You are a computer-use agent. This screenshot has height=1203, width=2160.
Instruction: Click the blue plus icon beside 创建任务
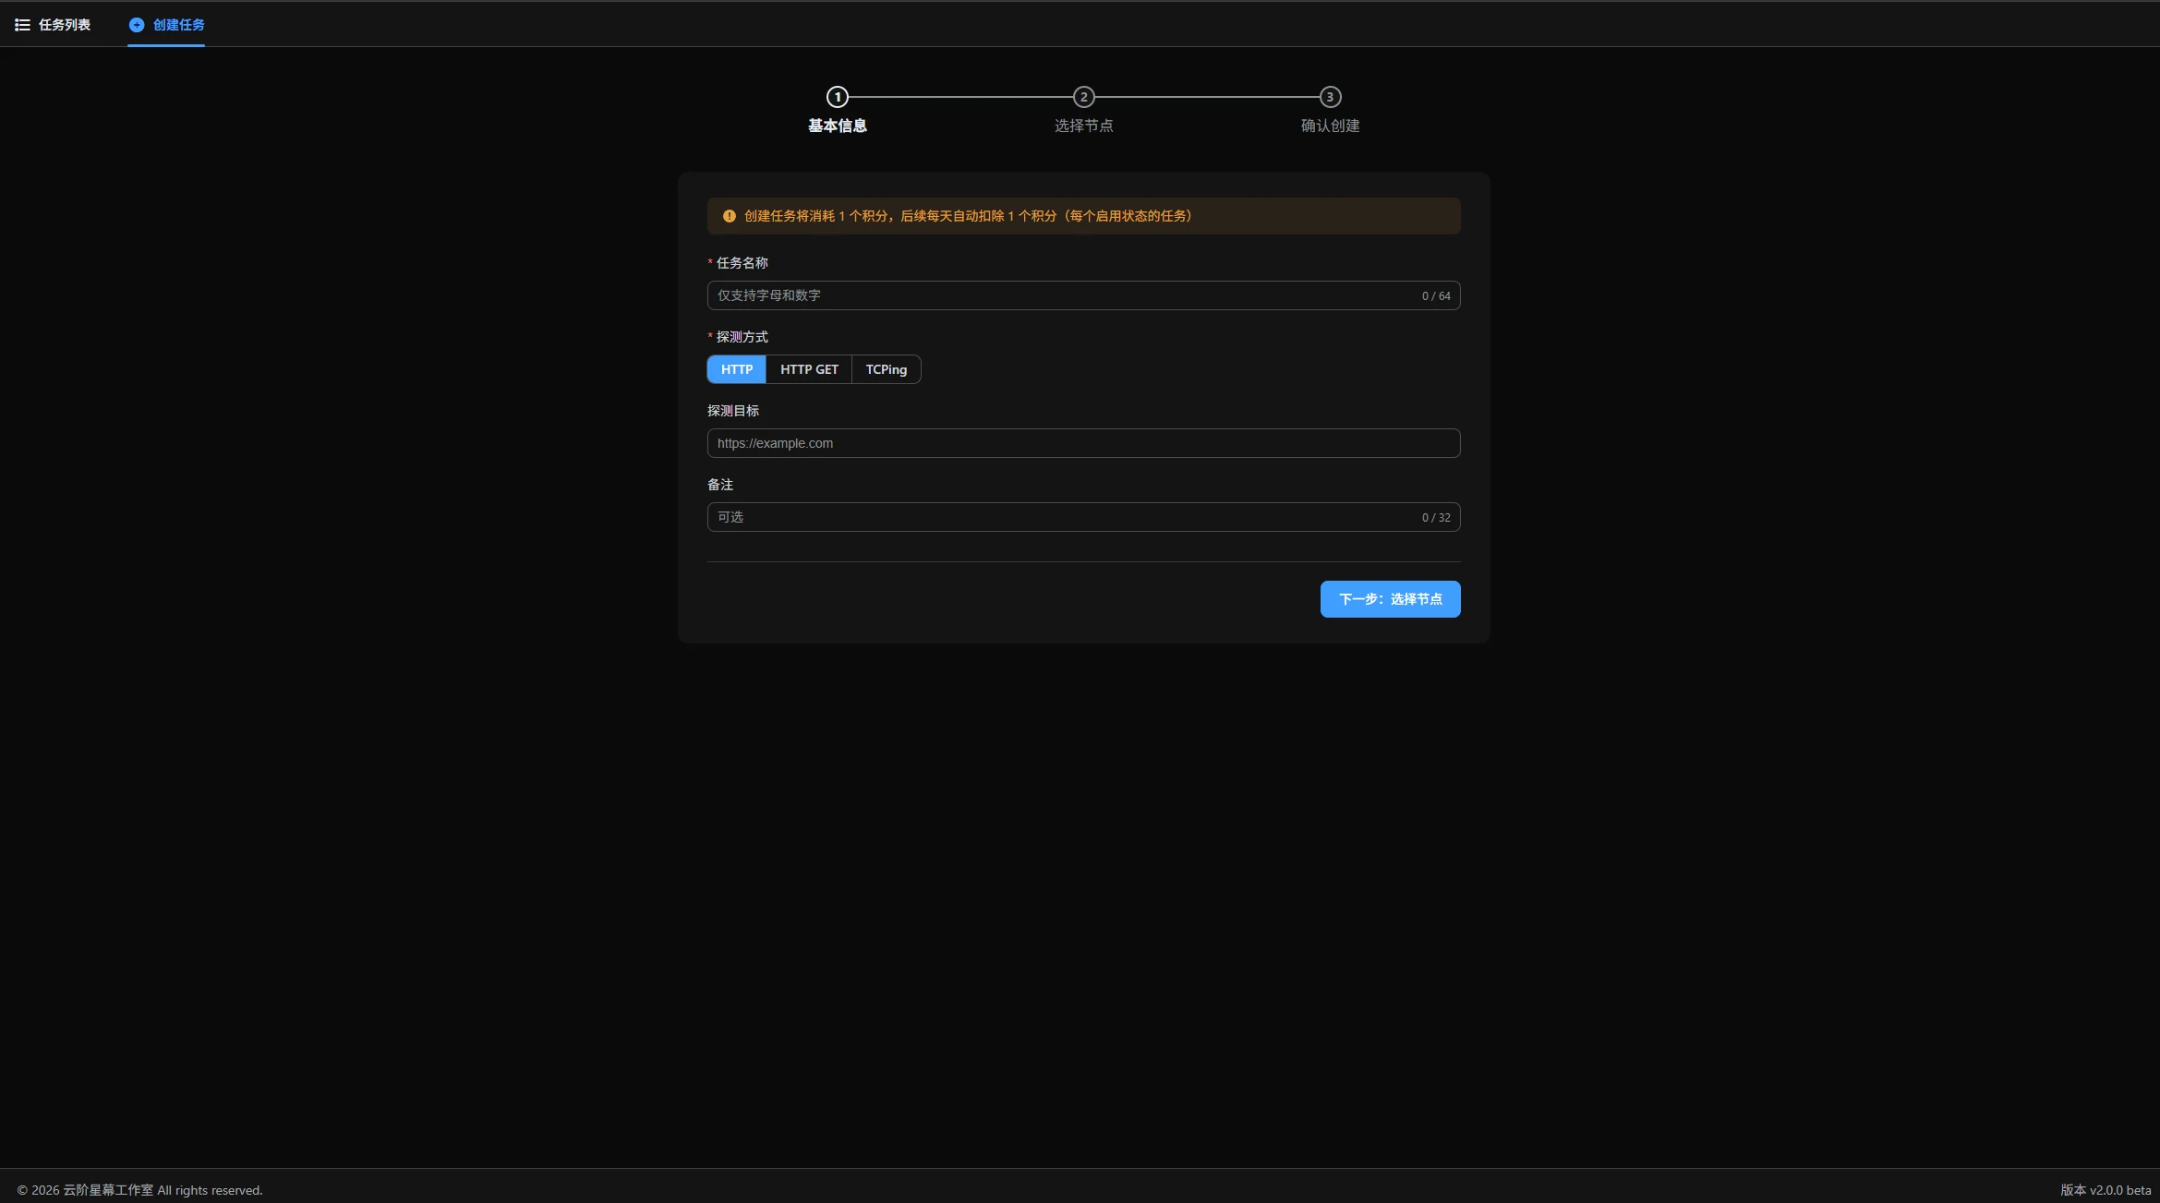(x=137, y=25)
